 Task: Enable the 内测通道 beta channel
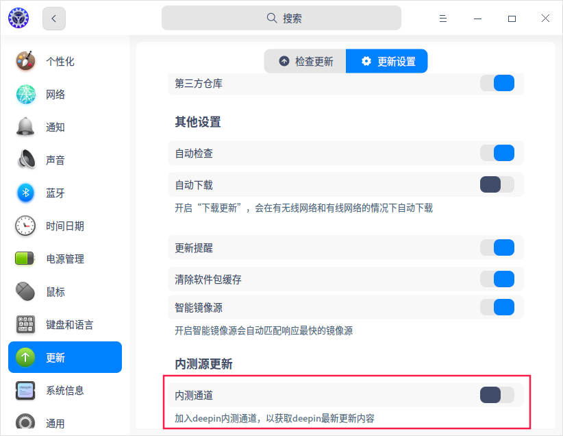point(497,395)
